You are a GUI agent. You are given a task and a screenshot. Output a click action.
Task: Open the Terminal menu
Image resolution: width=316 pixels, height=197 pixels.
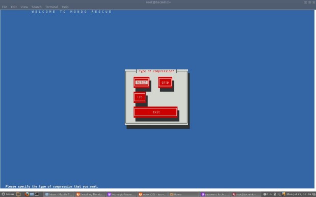coord(51,7)
